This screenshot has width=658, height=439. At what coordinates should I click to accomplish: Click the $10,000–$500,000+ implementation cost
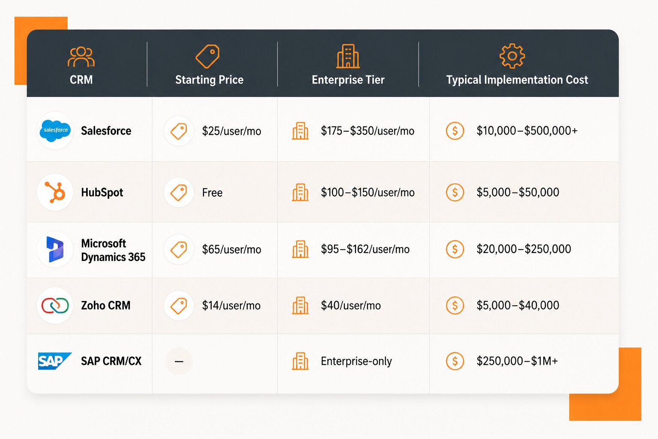pyautogui.click(x=527, y=131)
